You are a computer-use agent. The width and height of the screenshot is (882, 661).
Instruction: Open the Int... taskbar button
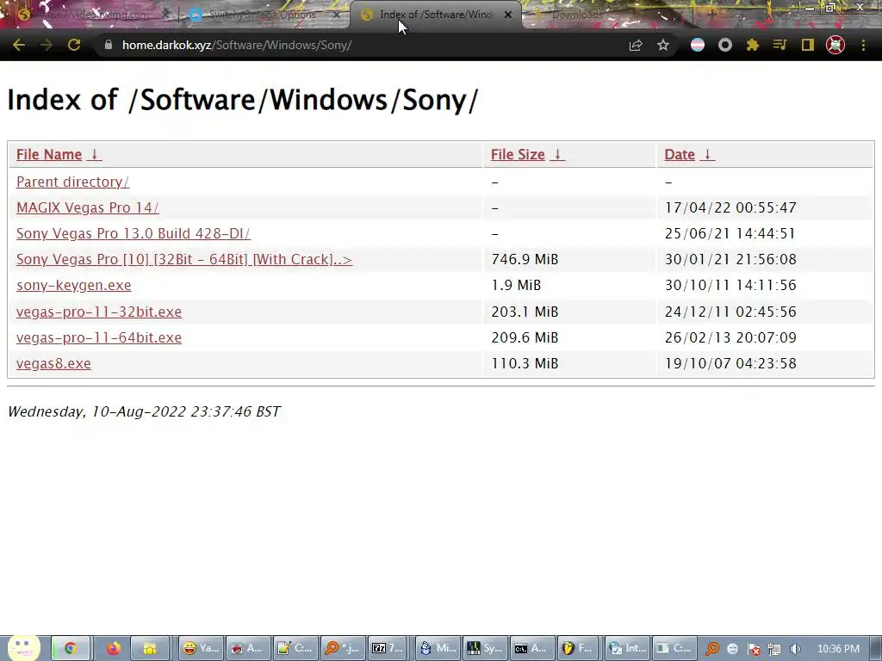coord(628,648)
